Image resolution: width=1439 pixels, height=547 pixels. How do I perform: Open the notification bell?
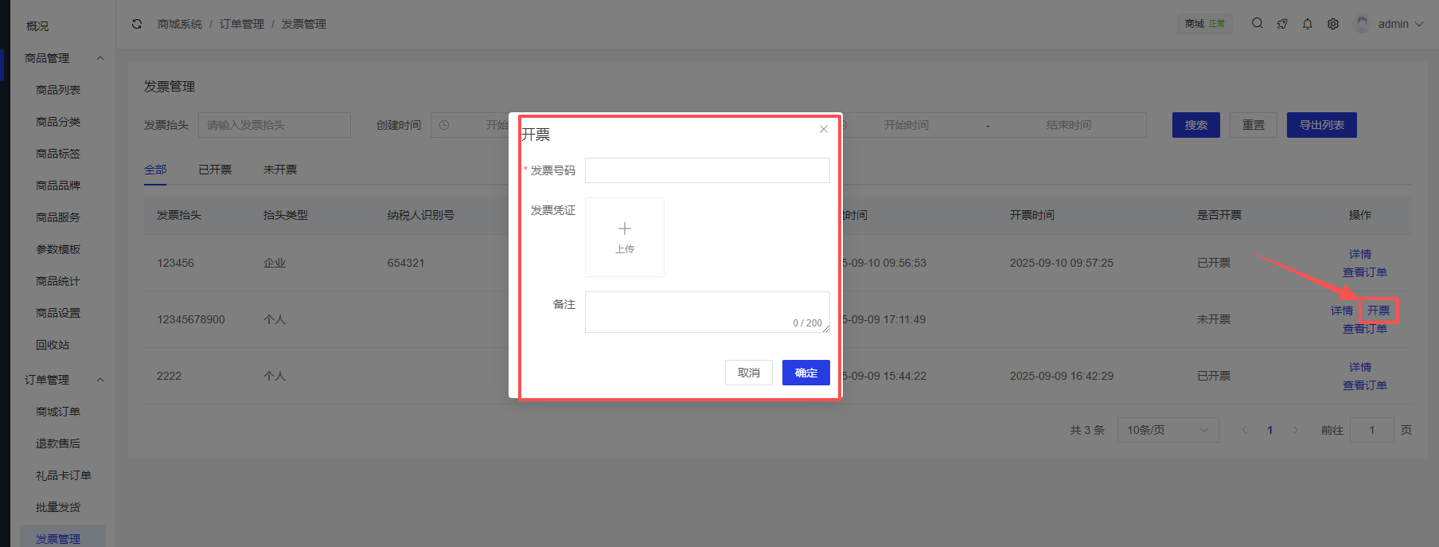tap(1308, 24)
